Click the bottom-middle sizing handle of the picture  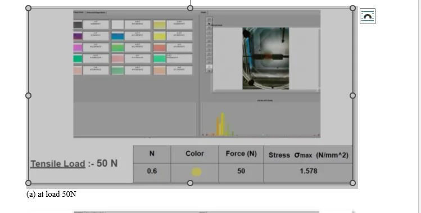[190, 183]
